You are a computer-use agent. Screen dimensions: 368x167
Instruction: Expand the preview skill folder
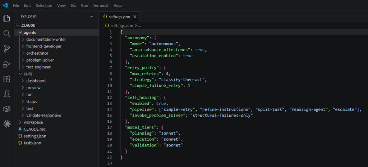[x=23, y=88]
